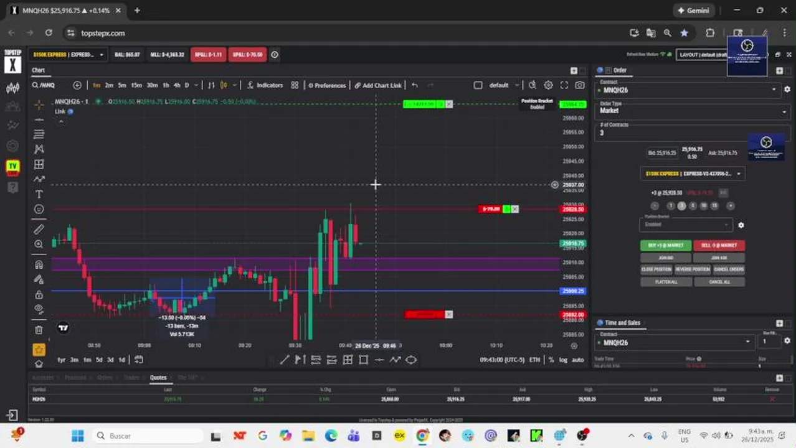Click the clock icon next to RP&L
The image size is (796, 448).
point(275,55)
